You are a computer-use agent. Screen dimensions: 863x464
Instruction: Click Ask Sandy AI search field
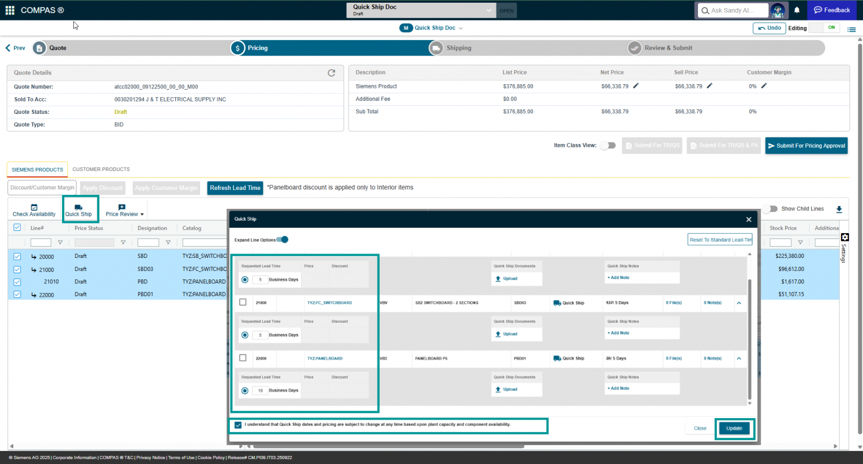733,10
